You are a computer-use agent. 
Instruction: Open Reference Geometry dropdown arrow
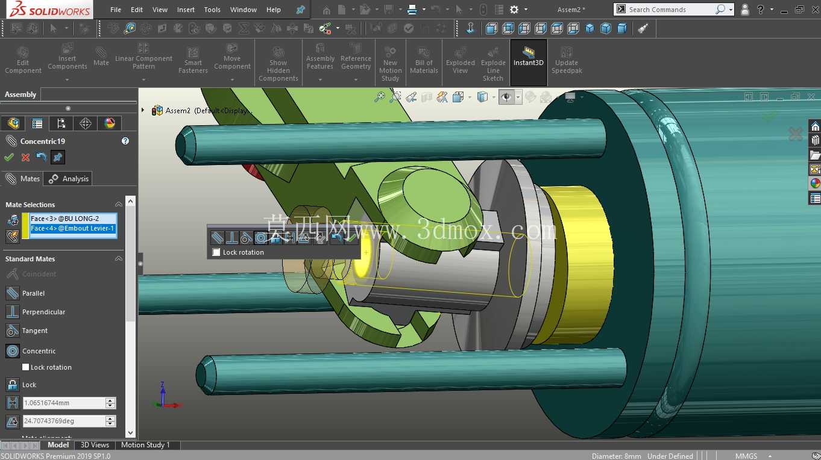point(356,79)
